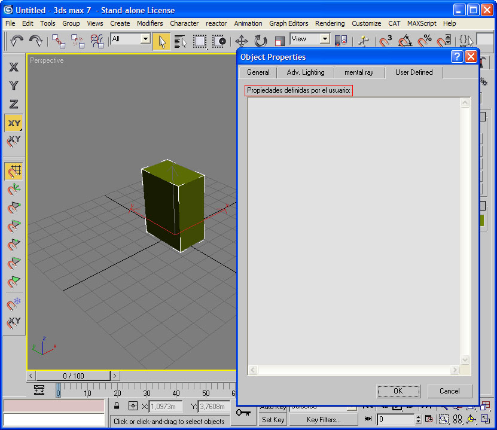The width and height of the screenshot is (497, 430).
Task: Open the Rendering menu
Action: [330, 23]
